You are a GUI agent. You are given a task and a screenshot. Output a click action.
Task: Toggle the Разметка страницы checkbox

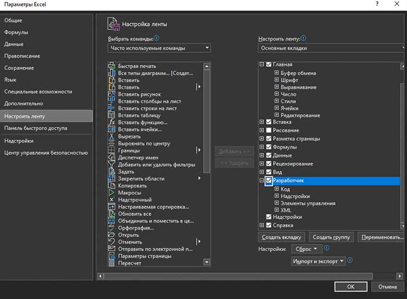click(269, 138)
